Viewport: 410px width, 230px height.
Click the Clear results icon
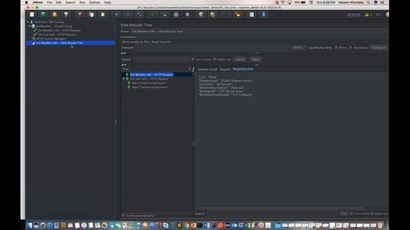(201, 15)
